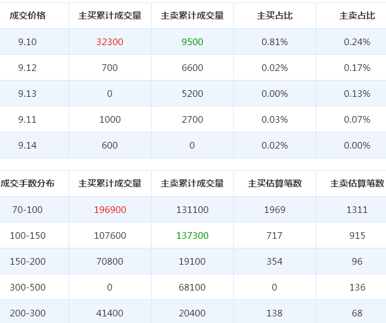This screenshot has width=386, height=323.
Task: Click the 主卖估算笔数 column header
Action: (x=357, y=183)
